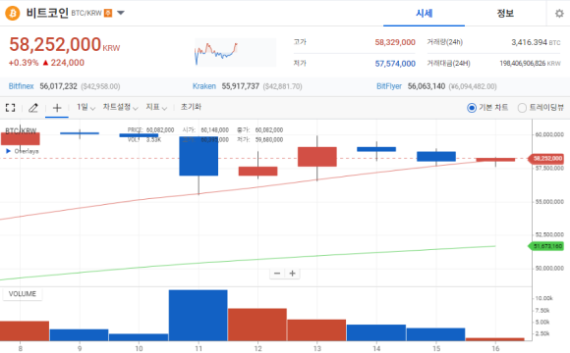This screenshot has height=353, width=570.
Task: Open the Bitfinex price link
Action: [21, 86]
